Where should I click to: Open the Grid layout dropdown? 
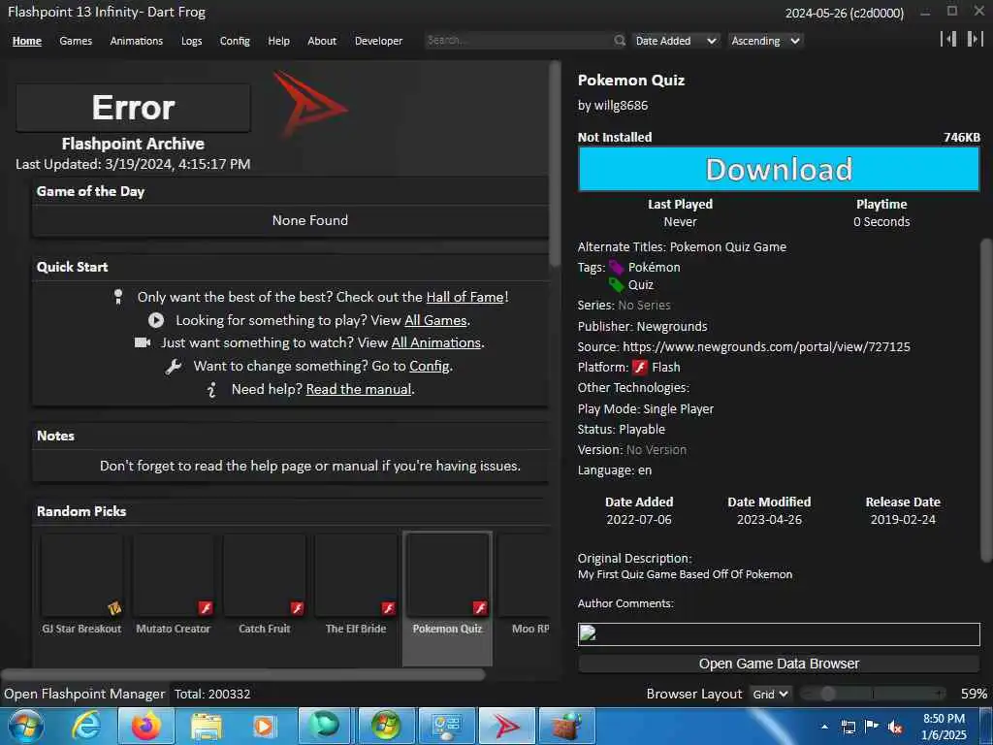coord(770,695)
